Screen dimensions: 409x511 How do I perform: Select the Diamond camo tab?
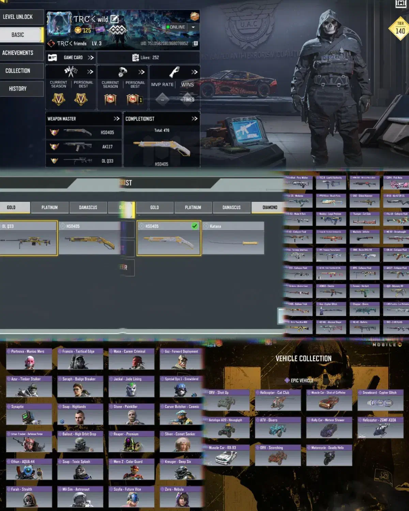click(x=270, y=207)
